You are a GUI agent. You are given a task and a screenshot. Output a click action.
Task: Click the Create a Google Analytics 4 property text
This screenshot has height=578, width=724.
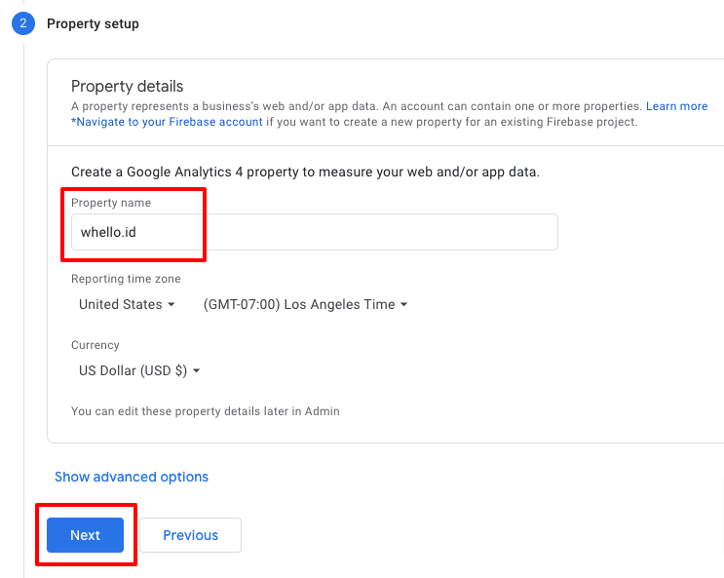click(x=305, y=172)
